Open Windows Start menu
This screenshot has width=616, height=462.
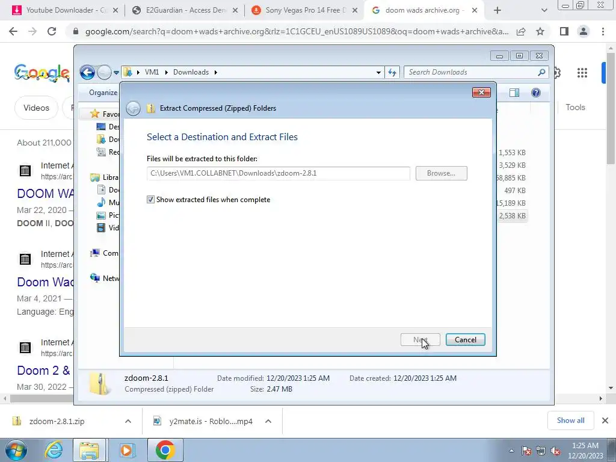point(16,450)
